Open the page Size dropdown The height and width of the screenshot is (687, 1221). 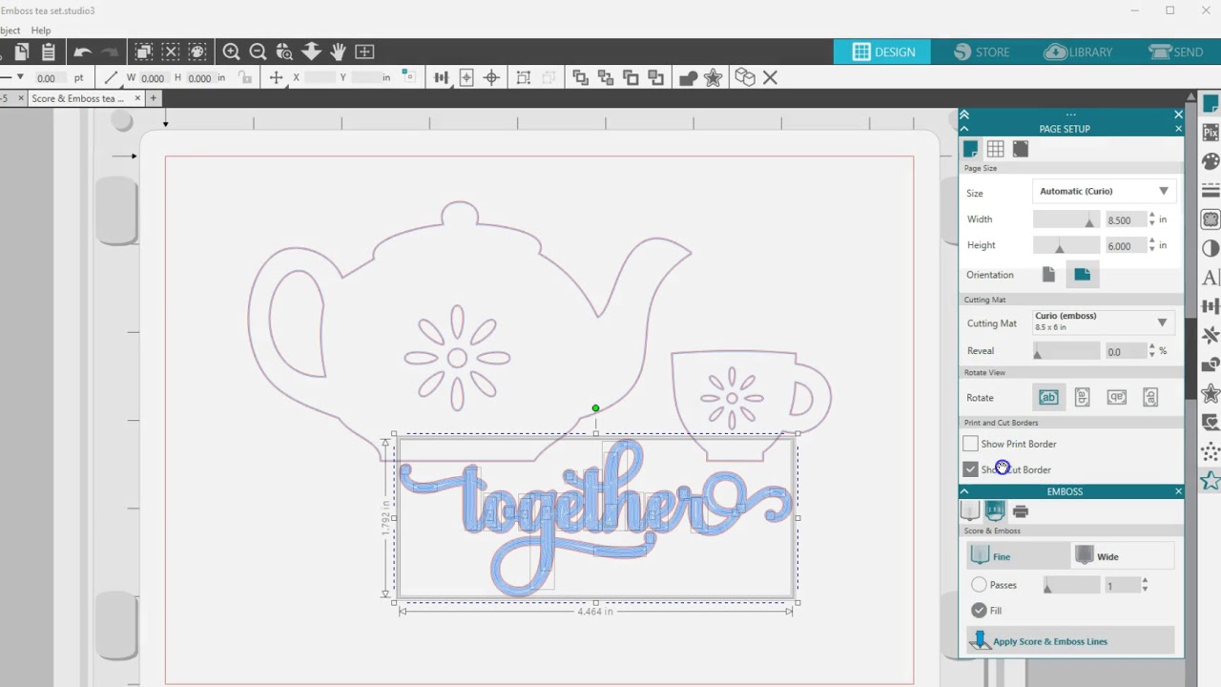point(1104,192)
